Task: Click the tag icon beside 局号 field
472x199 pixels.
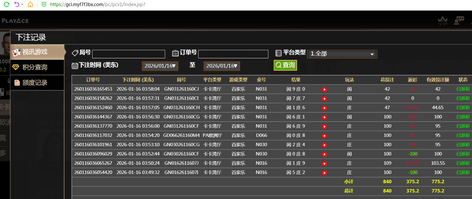Action: 75,53
